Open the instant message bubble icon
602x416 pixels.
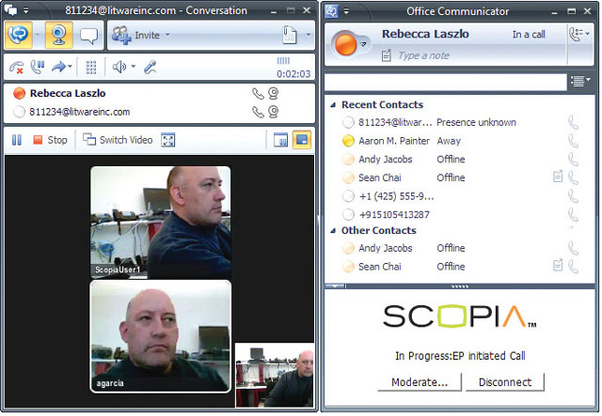[x=88, y=36]
